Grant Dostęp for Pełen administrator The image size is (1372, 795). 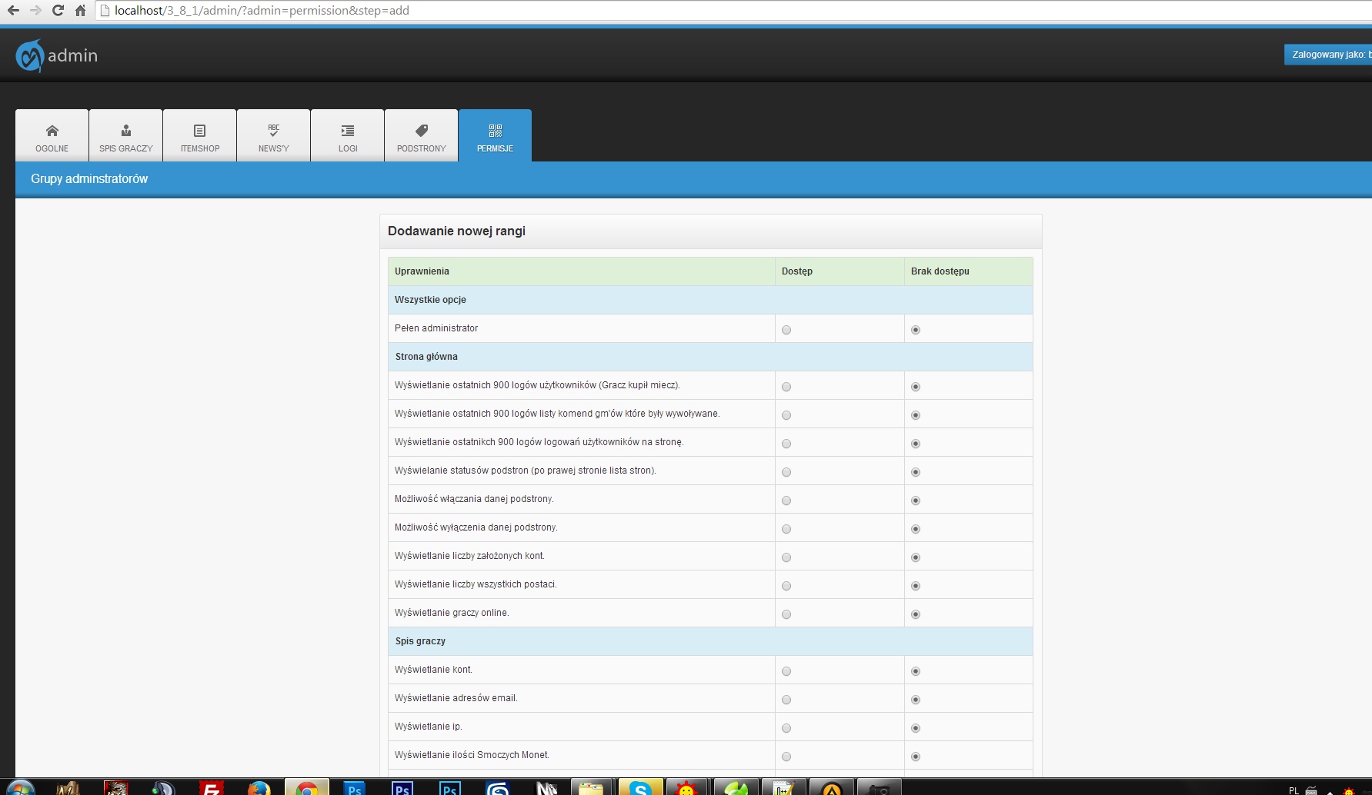coord(786,330)
